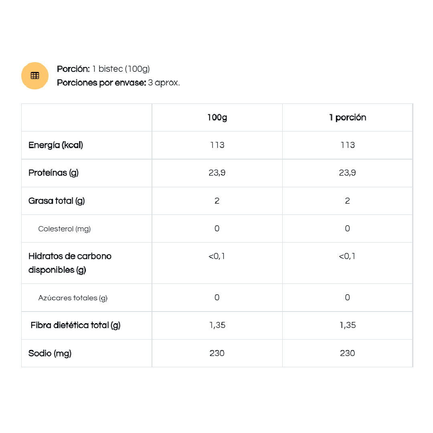The height and width of the screenshot is (433, 433).
Task: Click the 230 sodium value under 100g
Action: pyautogui.click(x=217, y=353)
